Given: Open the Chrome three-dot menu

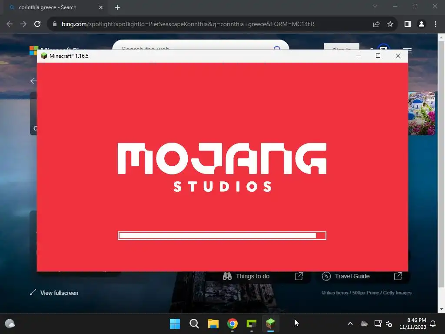Looking at the screenshot, I should [435, 24].
